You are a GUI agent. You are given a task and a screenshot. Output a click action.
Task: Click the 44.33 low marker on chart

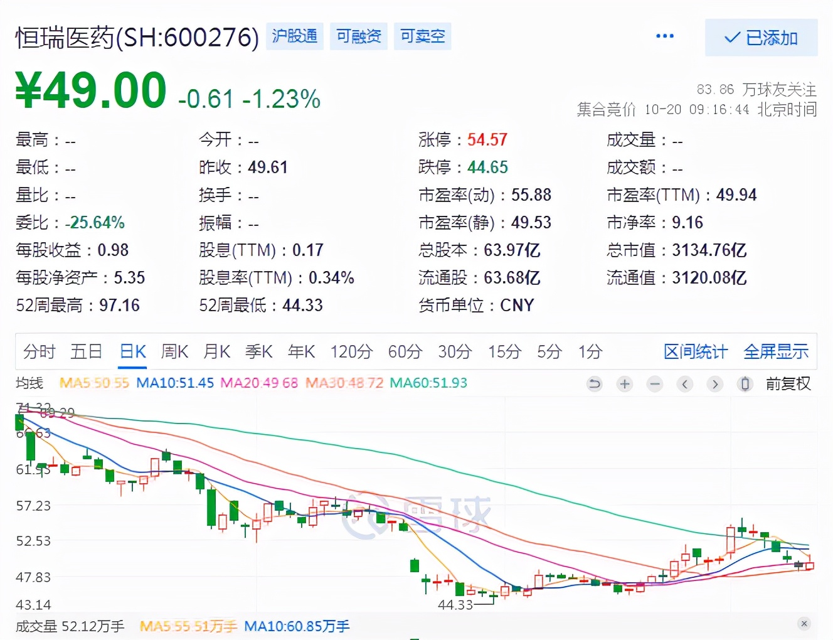point(455,605)
